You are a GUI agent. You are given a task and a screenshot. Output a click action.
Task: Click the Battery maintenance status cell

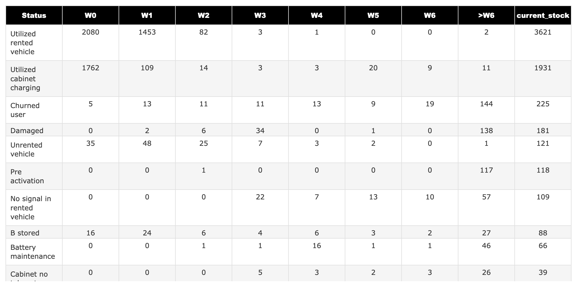[34, 252]
